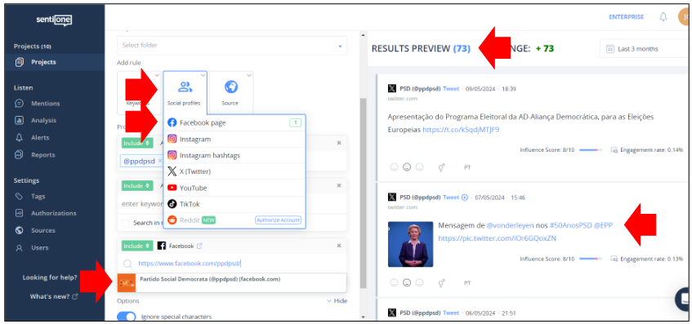The height and width of the screenshot is (324, 692).
Task: Remove the @ppdpsd tag chip
Action: [160, 162]
